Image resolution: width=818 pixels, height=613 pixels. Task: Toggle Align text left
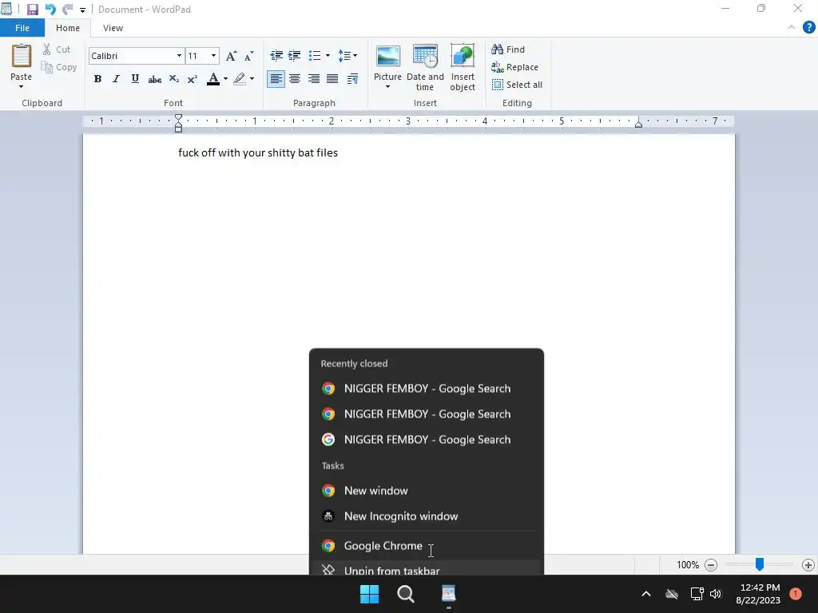(x=276, y=79)
